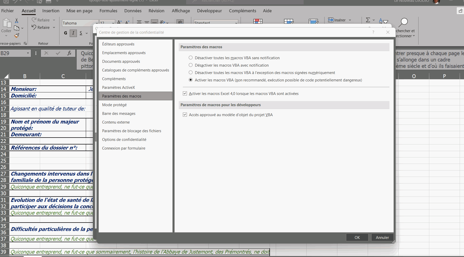Viewport: 464px width, 257px height.
Task: Click the column O header
Action: click(x=414, y=76)
